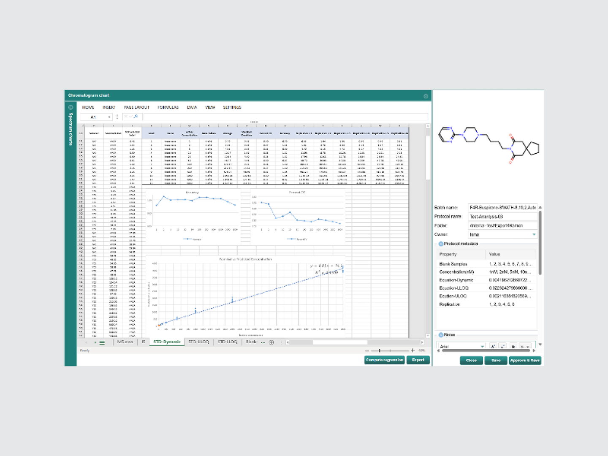Screen dimensions: 608x456
Task: Open the Arial font family dropdown
Action: (482, 346)
